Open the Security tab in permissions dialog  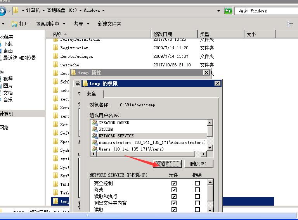point(94,94)
